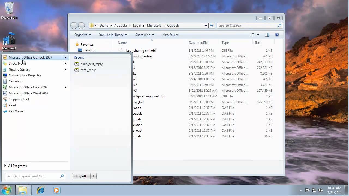Click the AppData breadcrumb segment
The image size is (349, 196).
[120, 26]
